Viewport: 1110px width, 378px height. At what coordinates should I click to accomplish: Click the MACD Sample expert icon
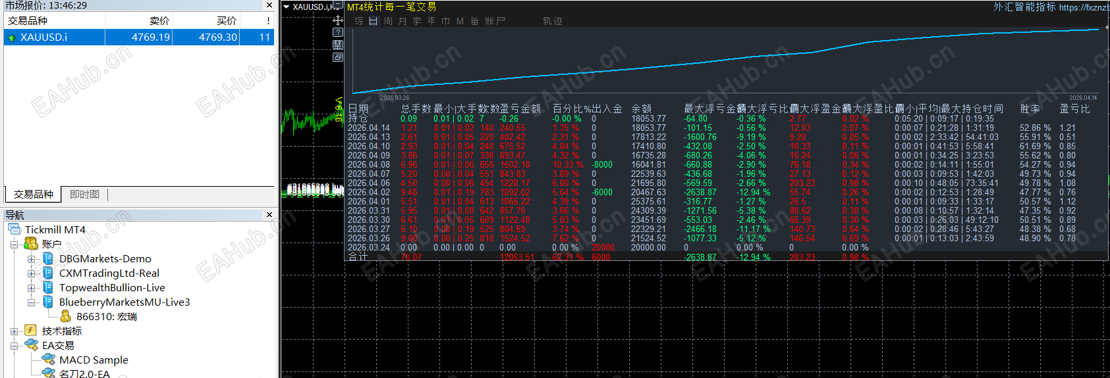48,360
